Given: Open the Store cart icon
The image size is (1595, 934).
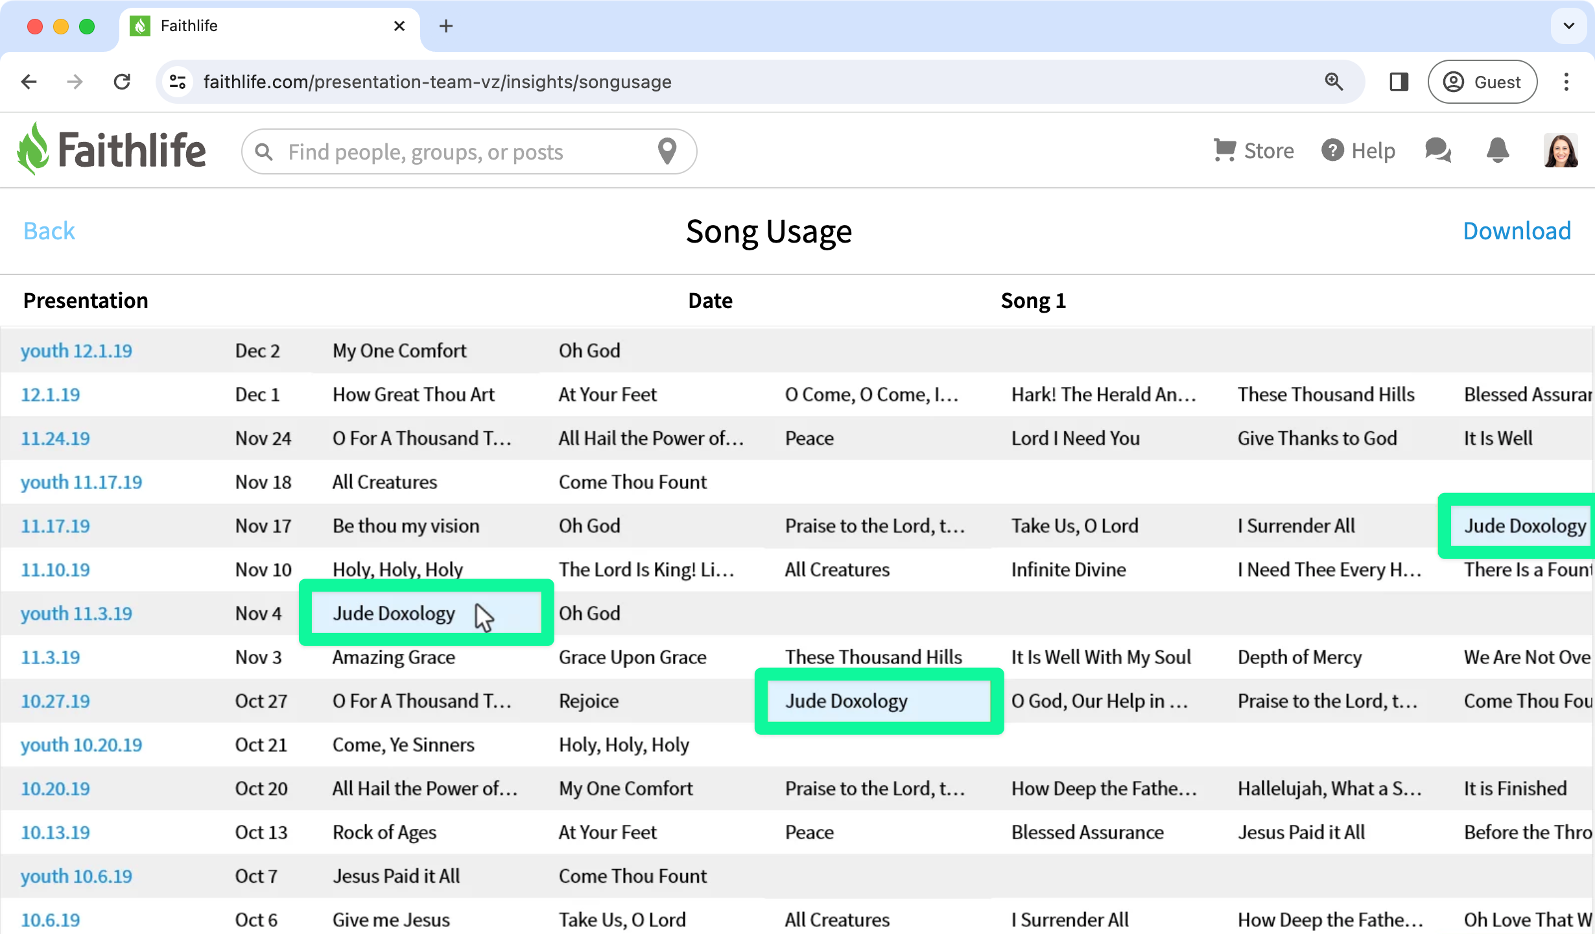Looking at the screenshot, I should (1224, 150).
